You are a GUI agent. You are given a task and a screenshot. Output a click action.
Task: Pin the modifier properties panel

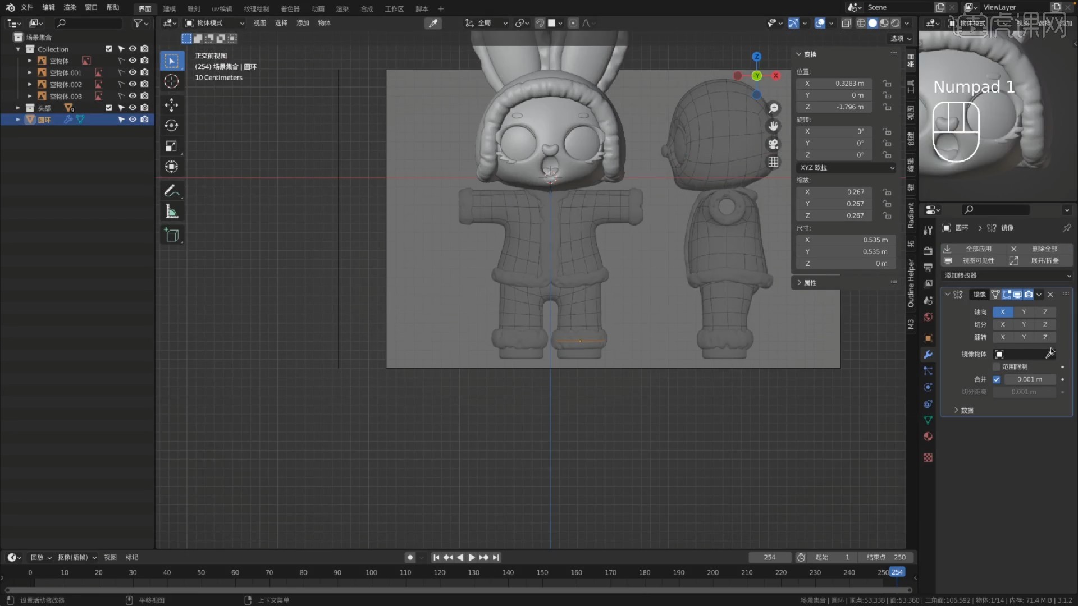tap(1066, 228)
